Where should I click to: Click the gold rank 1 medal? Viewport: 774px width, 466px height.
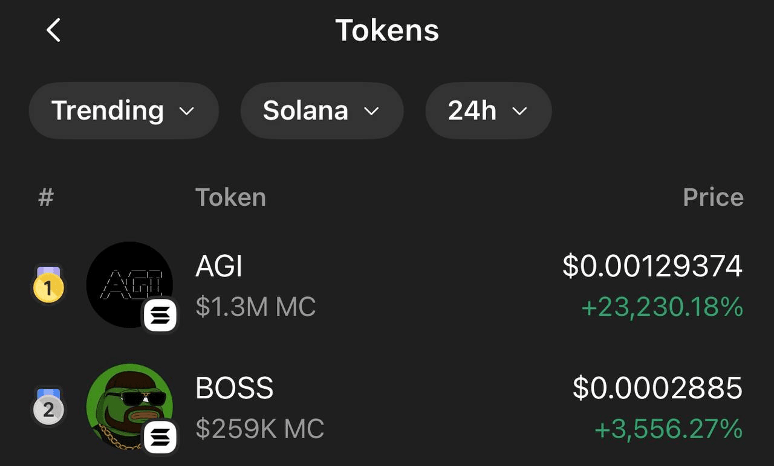(x=48, y=287)
